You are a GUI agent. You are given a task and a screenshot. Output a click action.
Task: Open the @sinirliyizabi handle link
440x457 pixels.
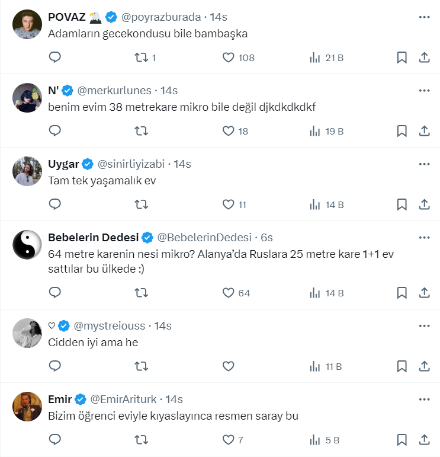[x=131, y=164]
